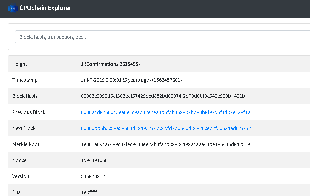Click the Previous Block row label
Screen dimensions: 310x196
tap(29, 112)
